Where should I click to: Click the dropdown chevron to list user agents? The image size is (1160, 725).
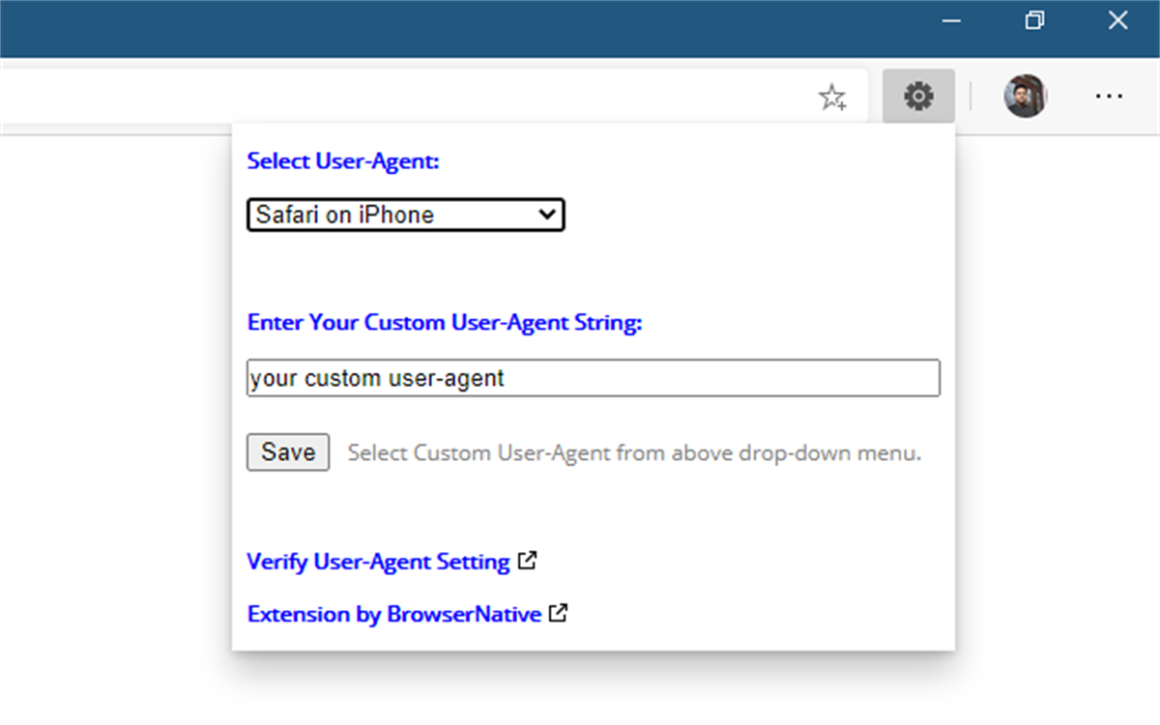pos(547,214)
